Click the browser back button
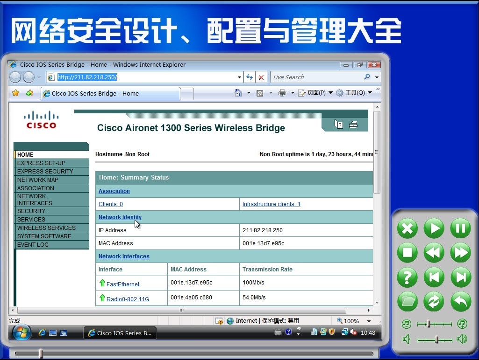This screenshot has height=360, width=479. coord(15,77)
